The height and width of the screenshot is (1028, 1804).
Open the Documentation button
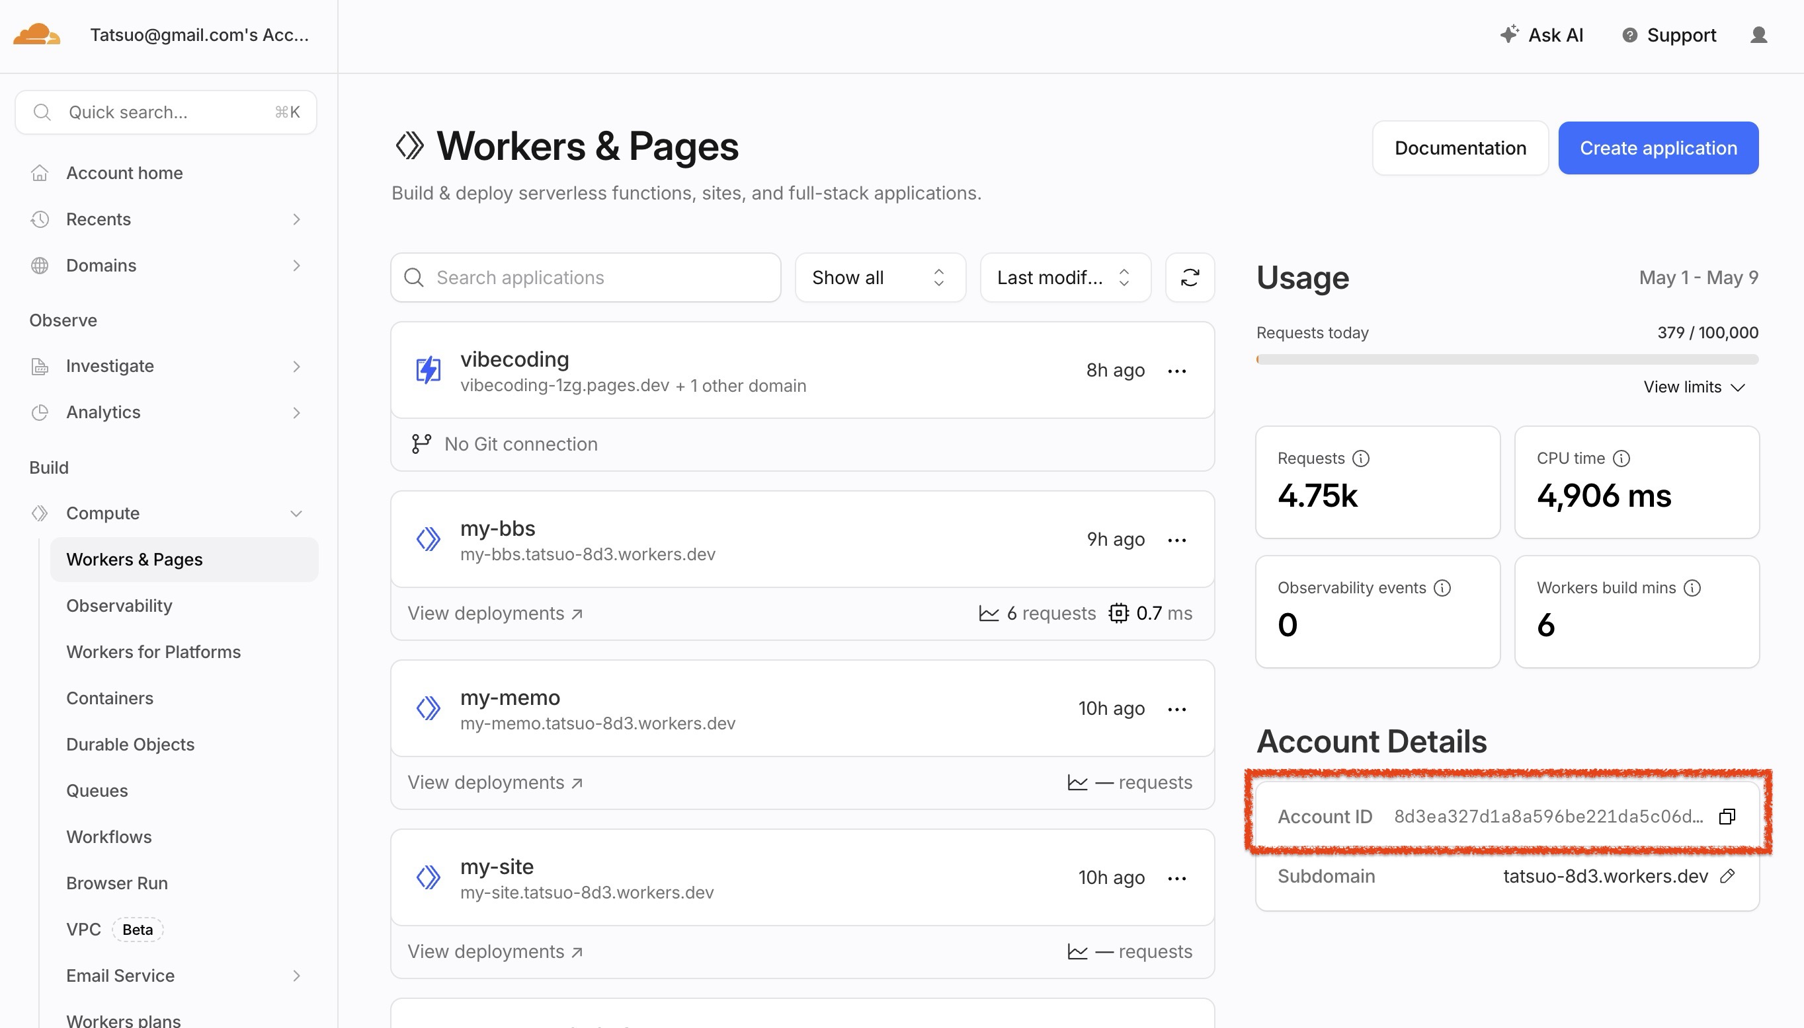pos(1460,148)
